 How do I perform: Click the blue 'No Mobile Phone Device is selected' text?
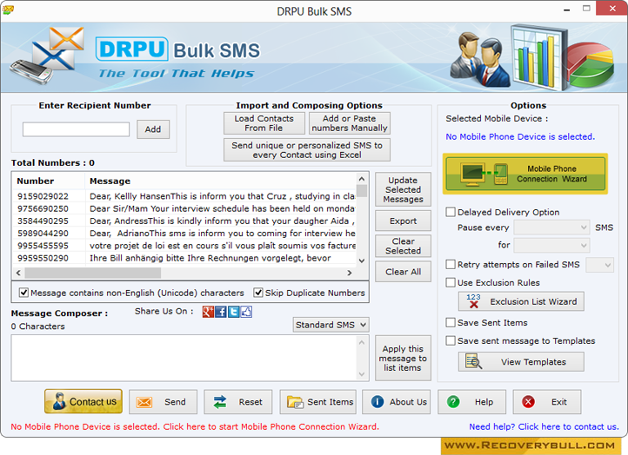pos(520,136)
